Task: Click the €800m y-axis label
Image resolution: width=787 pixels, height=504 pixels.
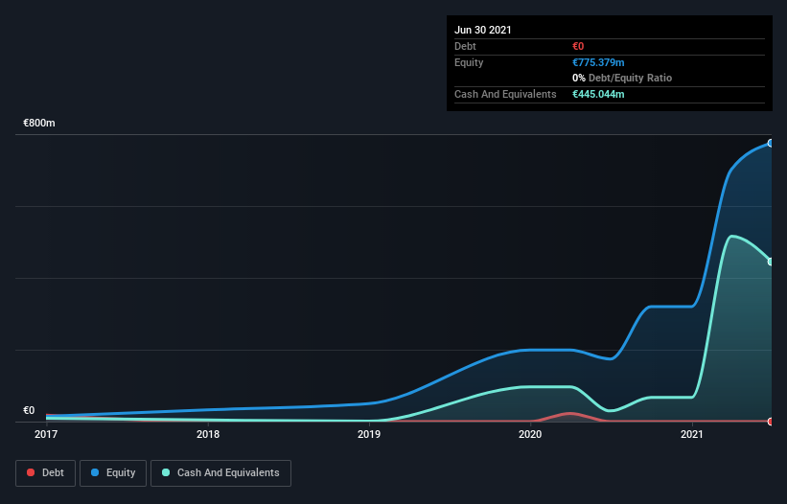Action: point(39,123)
